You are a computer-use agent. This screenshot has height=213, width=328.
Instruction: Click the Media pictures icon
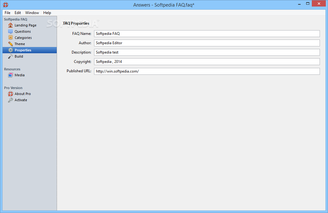click(11, 75)
